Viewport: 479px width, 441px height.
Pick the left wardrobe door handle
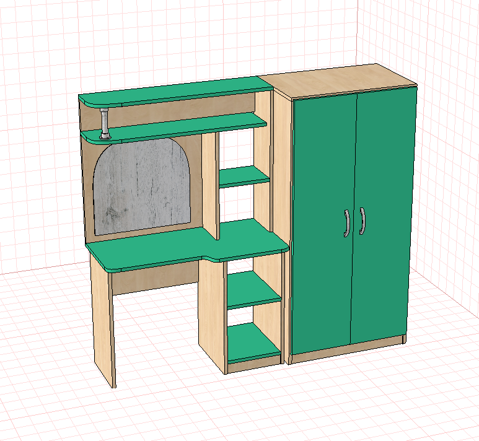click(346, 223)
